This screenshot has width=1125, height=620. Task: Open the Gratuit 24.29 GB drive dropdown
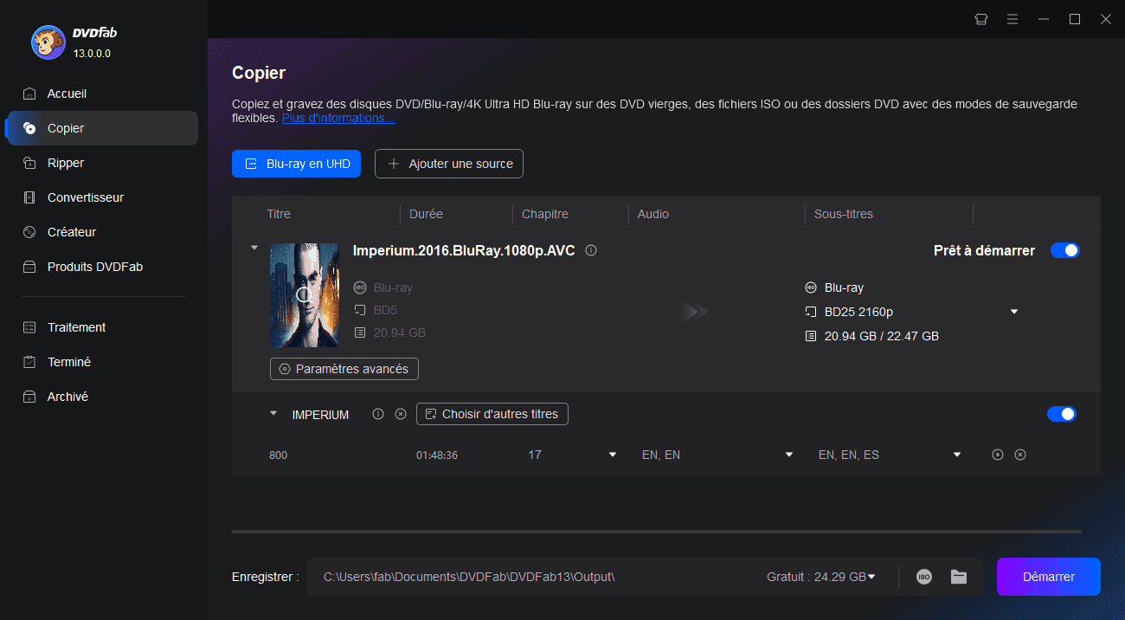coord(871,577)
